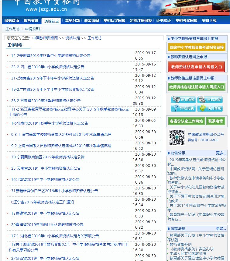Open 更多 link in 政策法规 section
230x261 pixels.
[221, 228]
